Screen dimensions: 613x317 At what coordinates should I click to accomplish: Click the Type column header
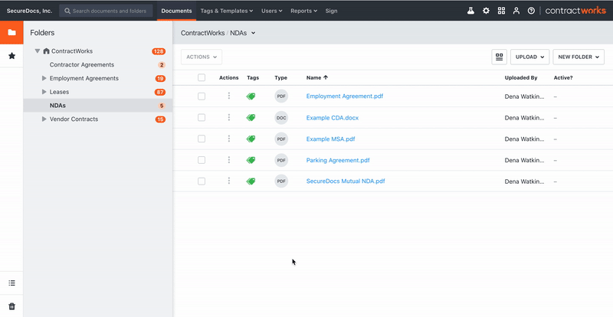[x=280, y=78]
